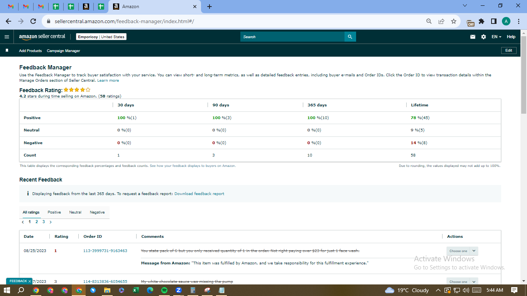This screenshot has width=527, height=296.
Task: Open buyer messages envelope icon
Action: click(473, 37)
